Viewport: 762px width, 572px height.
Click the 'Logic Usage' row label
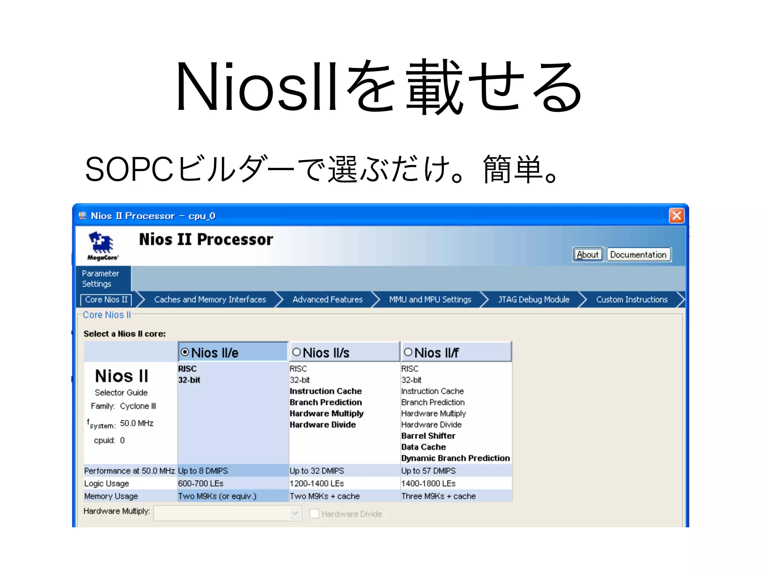pos(106,483)
